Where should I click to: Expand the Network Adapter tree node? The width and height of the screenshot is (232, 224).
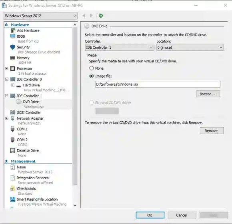pyautogui.click(x=7, y=118)
